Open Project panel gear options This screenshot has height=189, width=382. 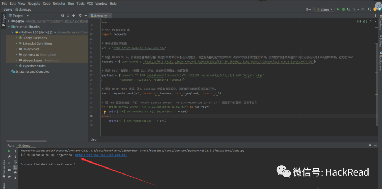tap(80, 16)
